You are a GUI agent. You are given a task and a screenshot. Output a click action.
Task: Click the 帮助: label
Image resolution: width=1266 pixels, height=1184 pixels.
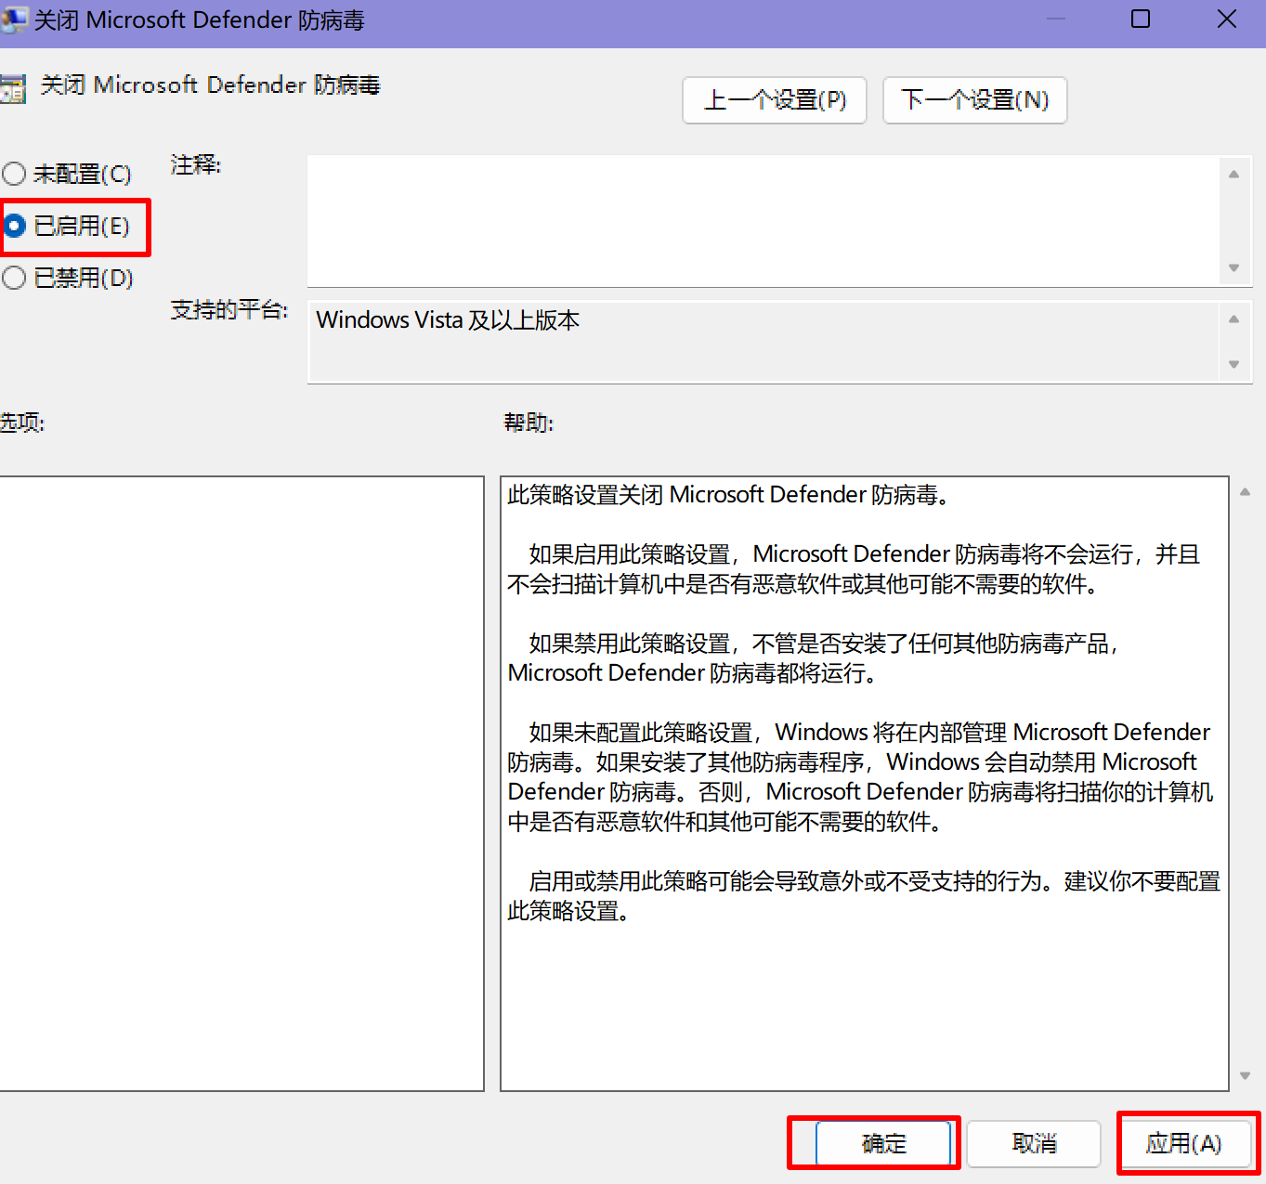click(x=529, y=423)
